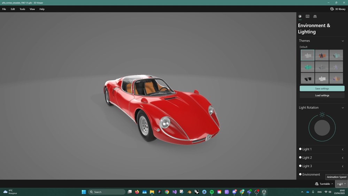
Task: Select the bottom-row theme with orange-purple shapes
Action: tap(336, 78)
